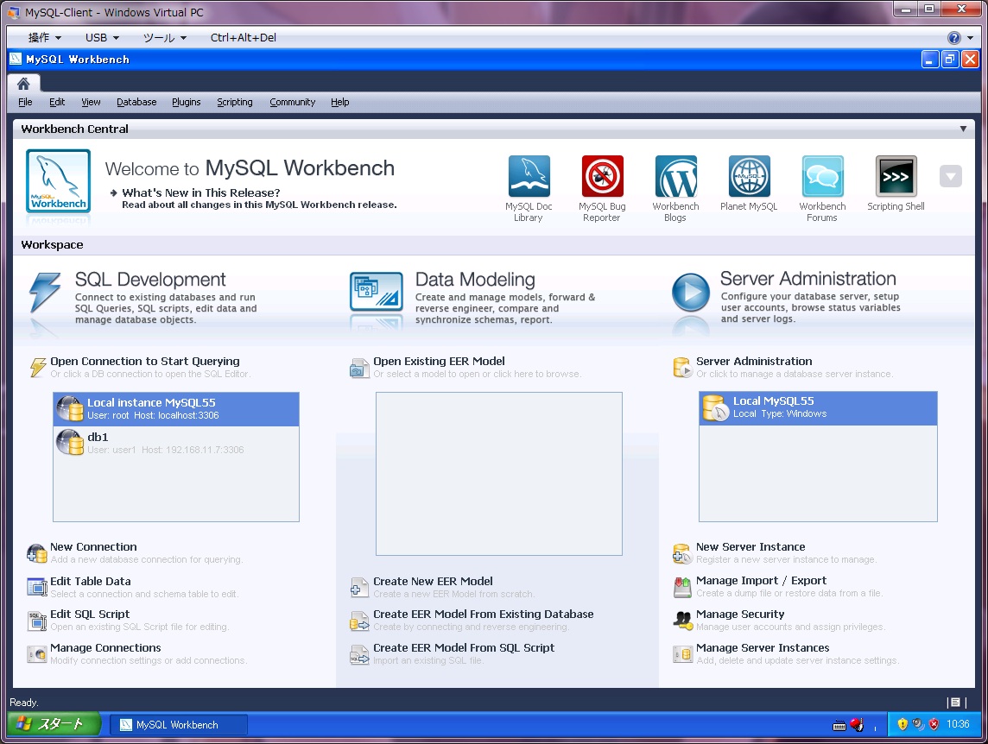The image size is (988, 744).
Task: Click the Data Modeling diagram icon
Action: (x=377, y=291)
